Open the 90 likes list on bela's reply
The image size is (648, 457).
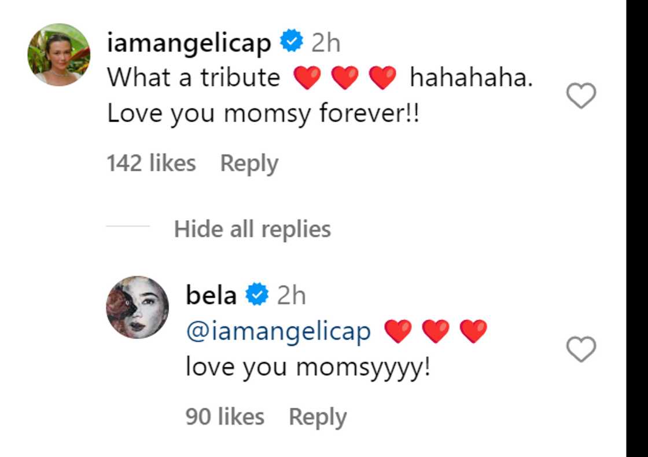click(x=225, y=416)
